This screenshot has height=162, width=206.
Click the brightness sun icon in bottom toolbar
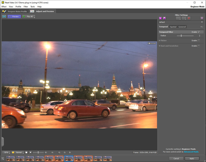(x=31, y=152)
